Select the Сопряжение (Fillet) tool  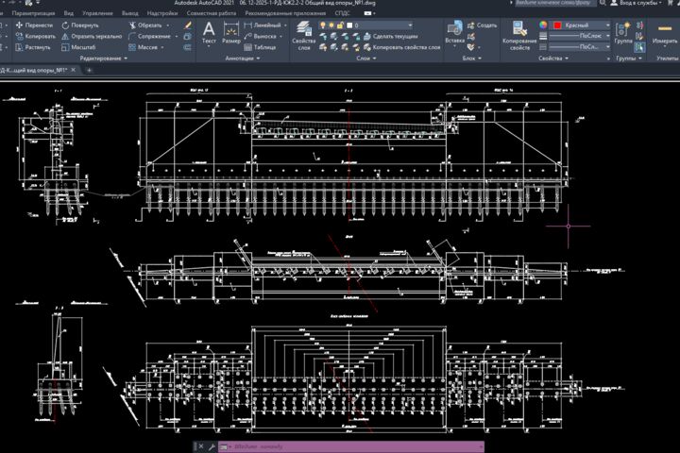pyautogui.click(x=149, y=37)
